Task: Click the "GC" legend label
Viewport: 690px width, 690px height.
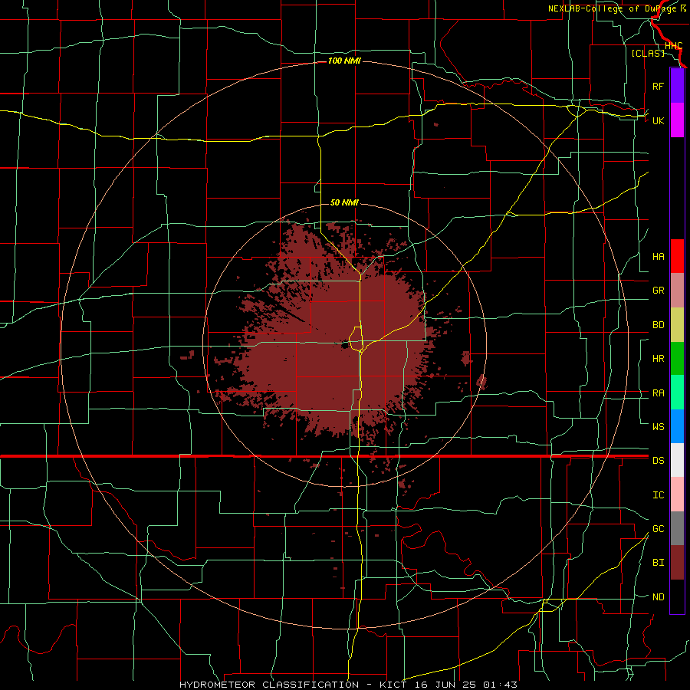Action: 658,529
